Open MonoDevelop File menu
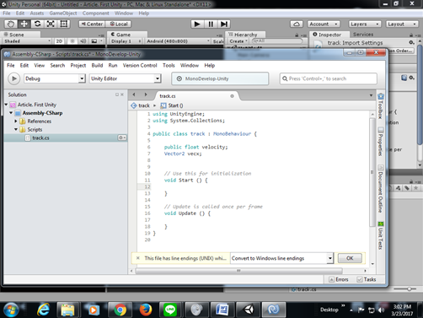This screenshot has width=423, height=318. click(11, 65)
